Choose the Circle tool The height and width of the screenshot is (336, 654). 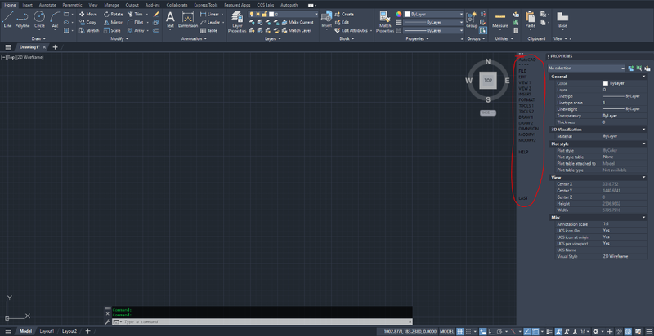pyautogui.click(x=39, y=17)
